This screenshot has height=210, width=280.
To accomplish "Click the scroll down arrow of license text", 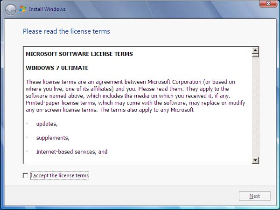I will (x=255, y=160).
